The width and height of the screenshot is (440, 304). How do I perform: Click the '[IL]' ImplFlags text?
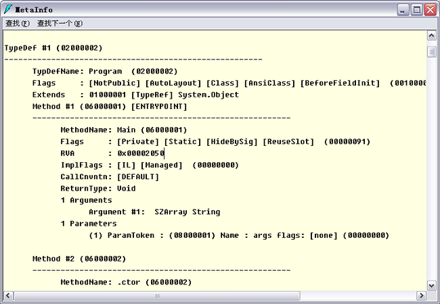127,165
